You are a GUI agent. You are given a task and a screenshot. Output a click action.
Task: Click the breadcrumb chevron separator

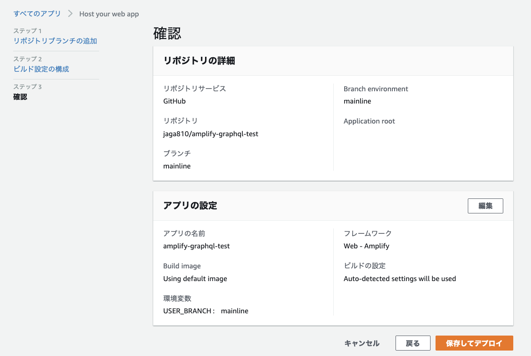tap(70, 14)
